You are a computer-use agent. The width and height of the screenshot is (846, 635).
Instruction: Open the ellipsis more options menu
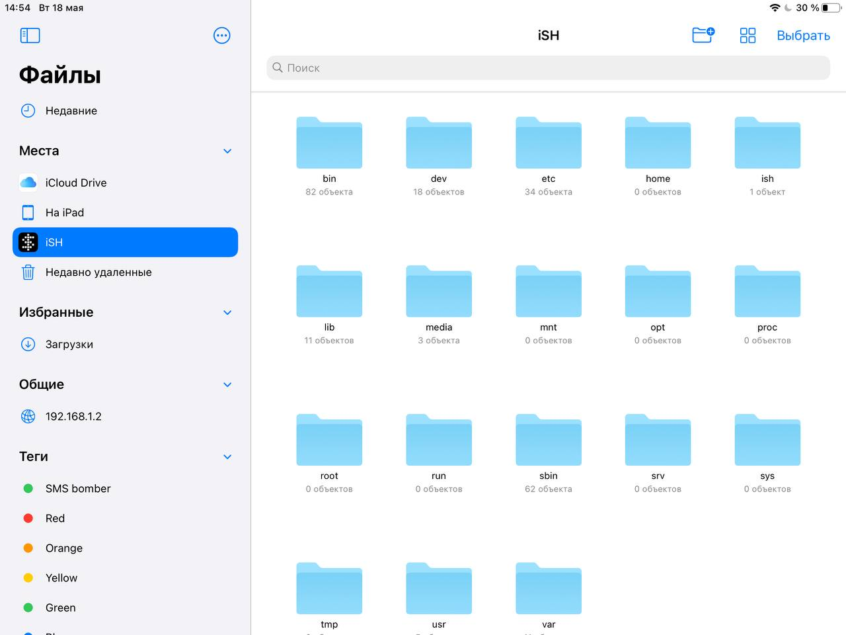222,36
